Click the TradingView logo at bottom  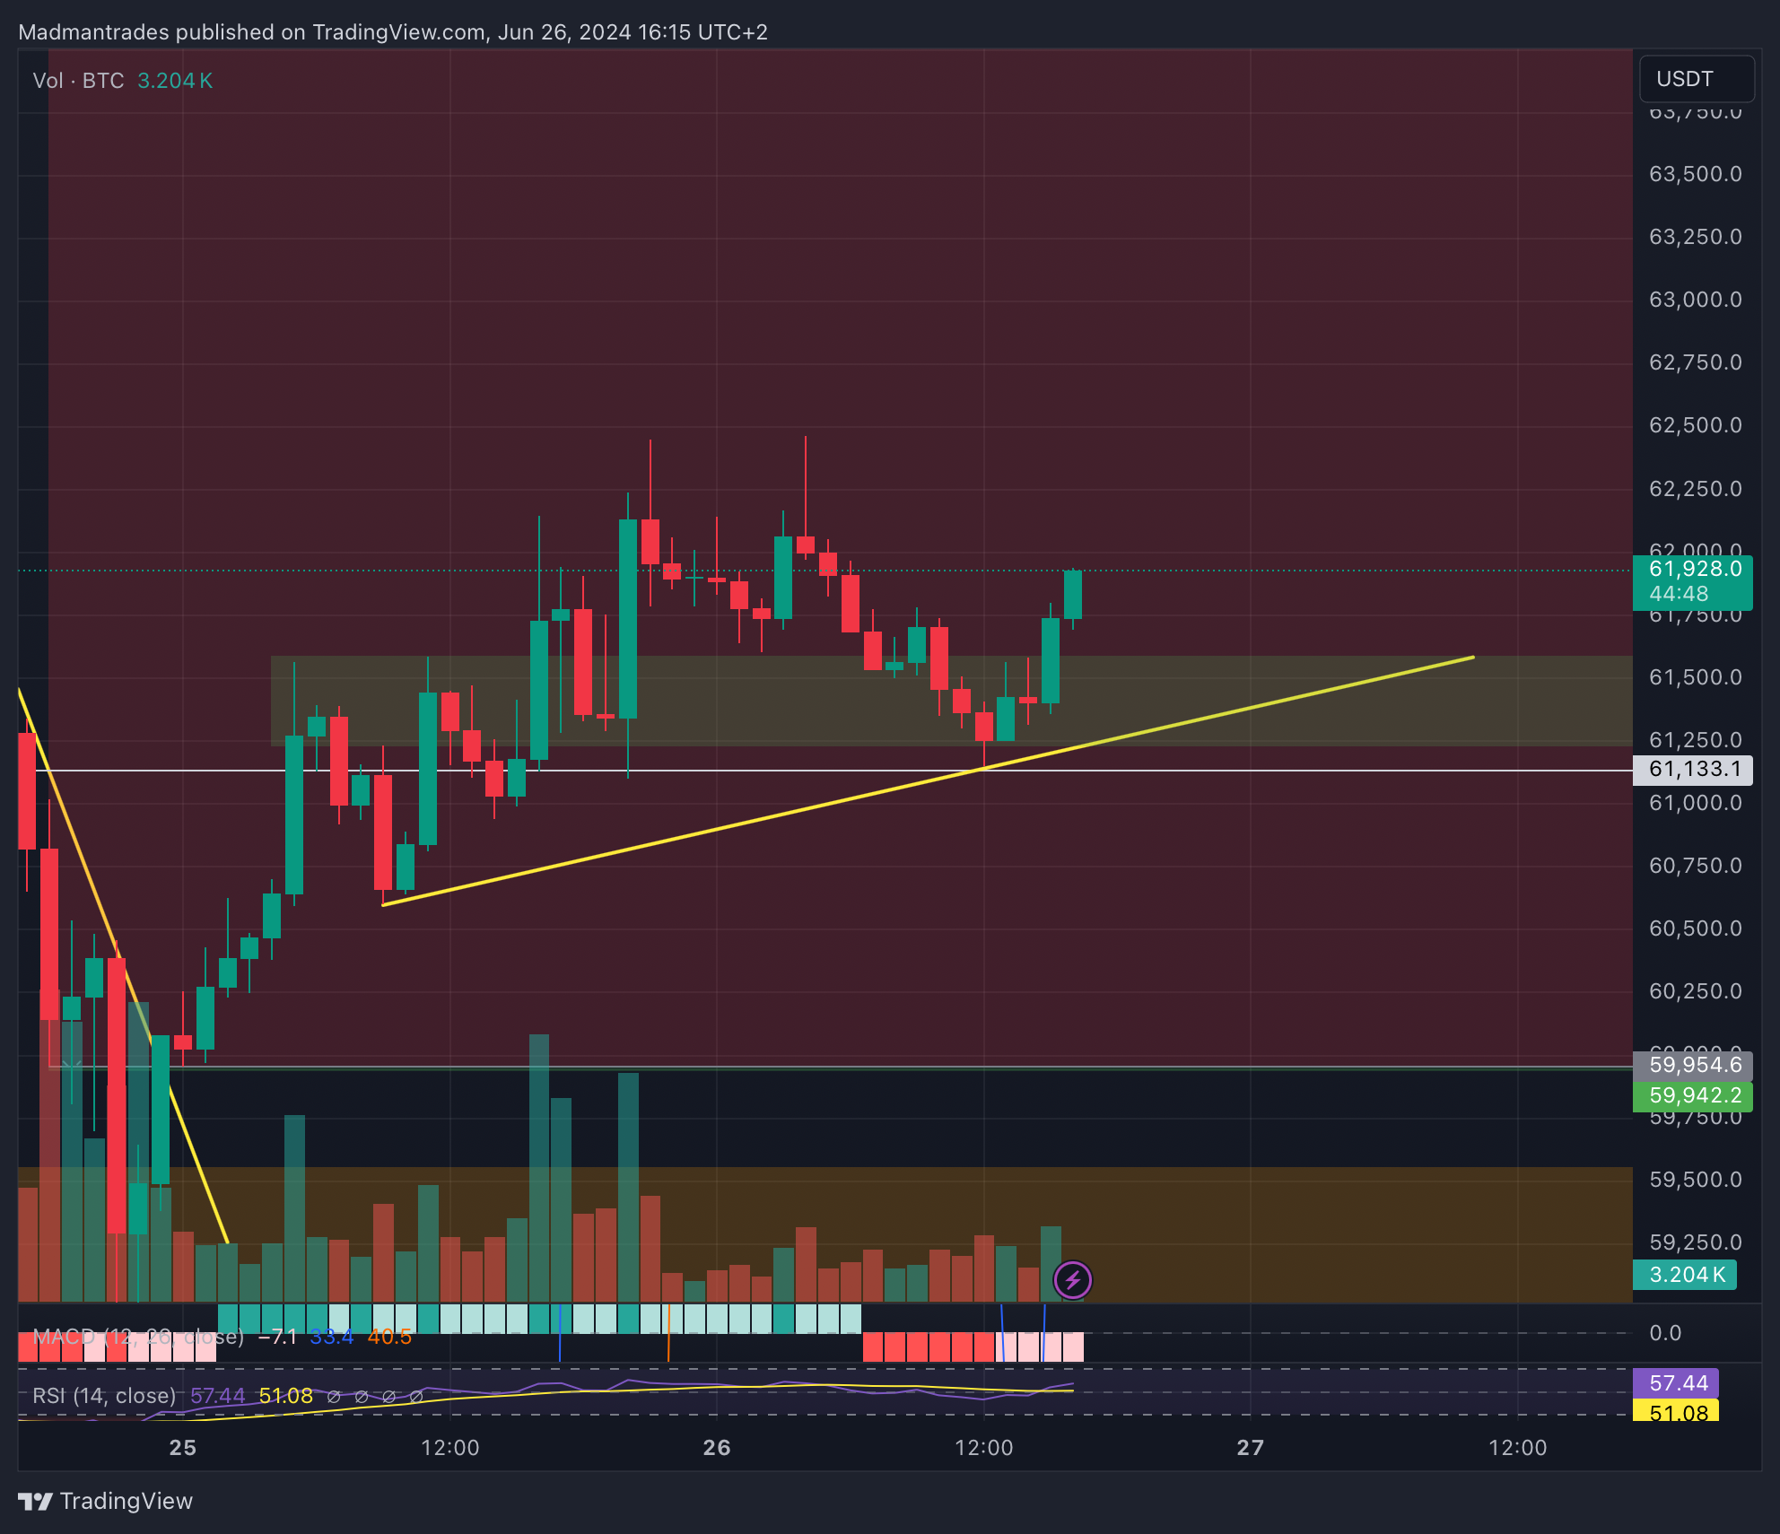(x=106, y=1501)
